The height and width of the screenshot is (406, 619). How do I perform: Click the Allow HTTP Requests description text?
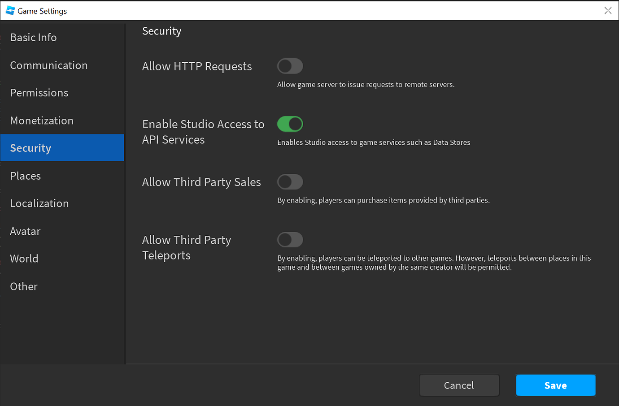point(366,85)
